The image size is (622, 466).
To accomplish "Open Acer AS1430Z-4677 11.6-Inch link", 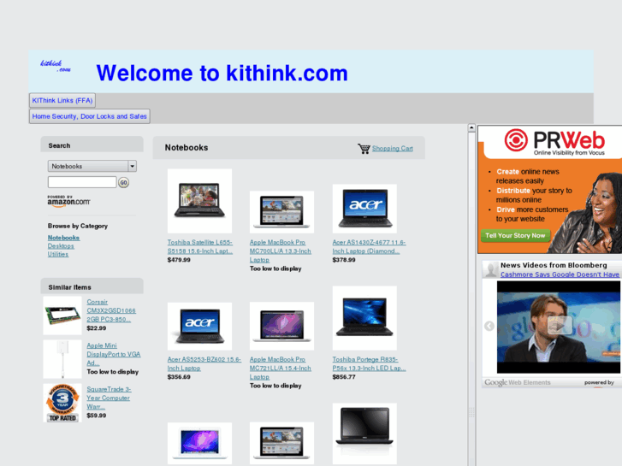I will pyautogui.click(x=369, y=247).
